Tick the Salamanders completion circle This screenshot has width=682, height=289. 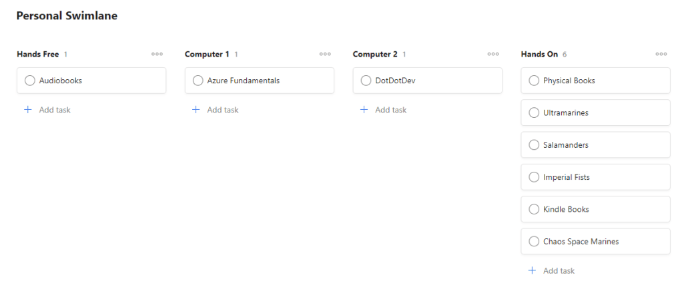534,145
